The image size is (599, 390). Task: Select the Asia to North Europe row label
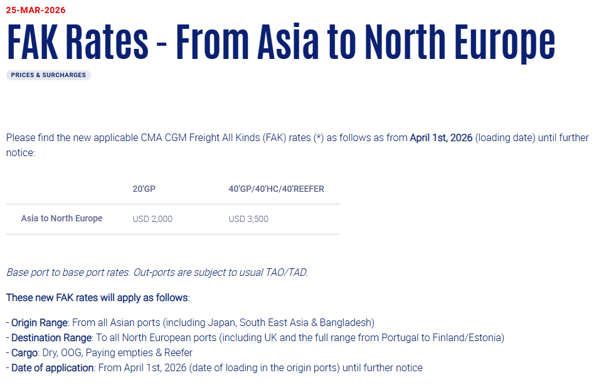[x=61, y=218]
